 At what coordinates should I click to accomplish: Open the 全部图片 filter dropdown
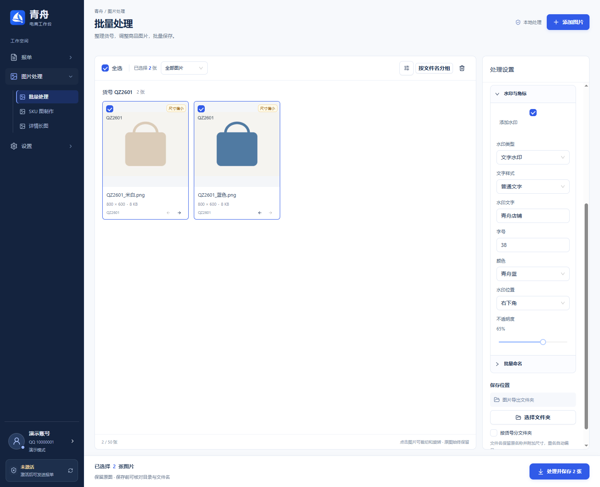184,68
